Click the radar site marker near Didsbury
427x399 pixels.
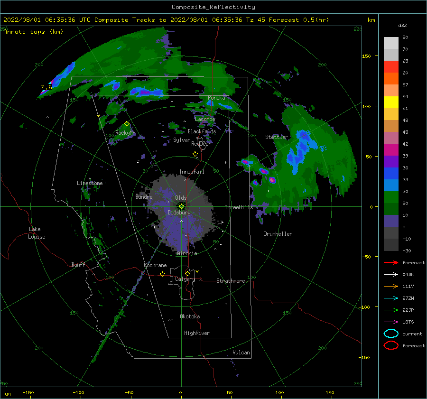pyautogui.click(x=181, y=206)
